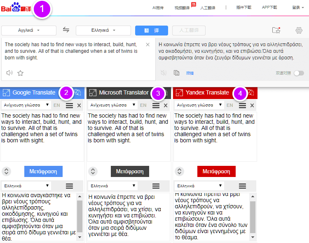Close the Yandex Translate panel
This screenshot has width=309, height=243.
click(252, 106)
